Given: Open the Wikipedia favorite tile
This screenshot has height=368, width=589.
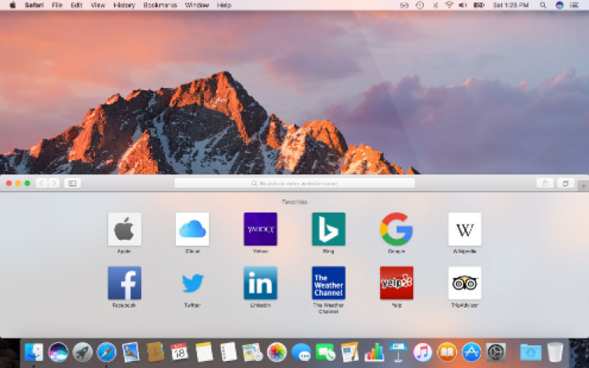Looking at the screenshot, I should [x=465, y=229].
